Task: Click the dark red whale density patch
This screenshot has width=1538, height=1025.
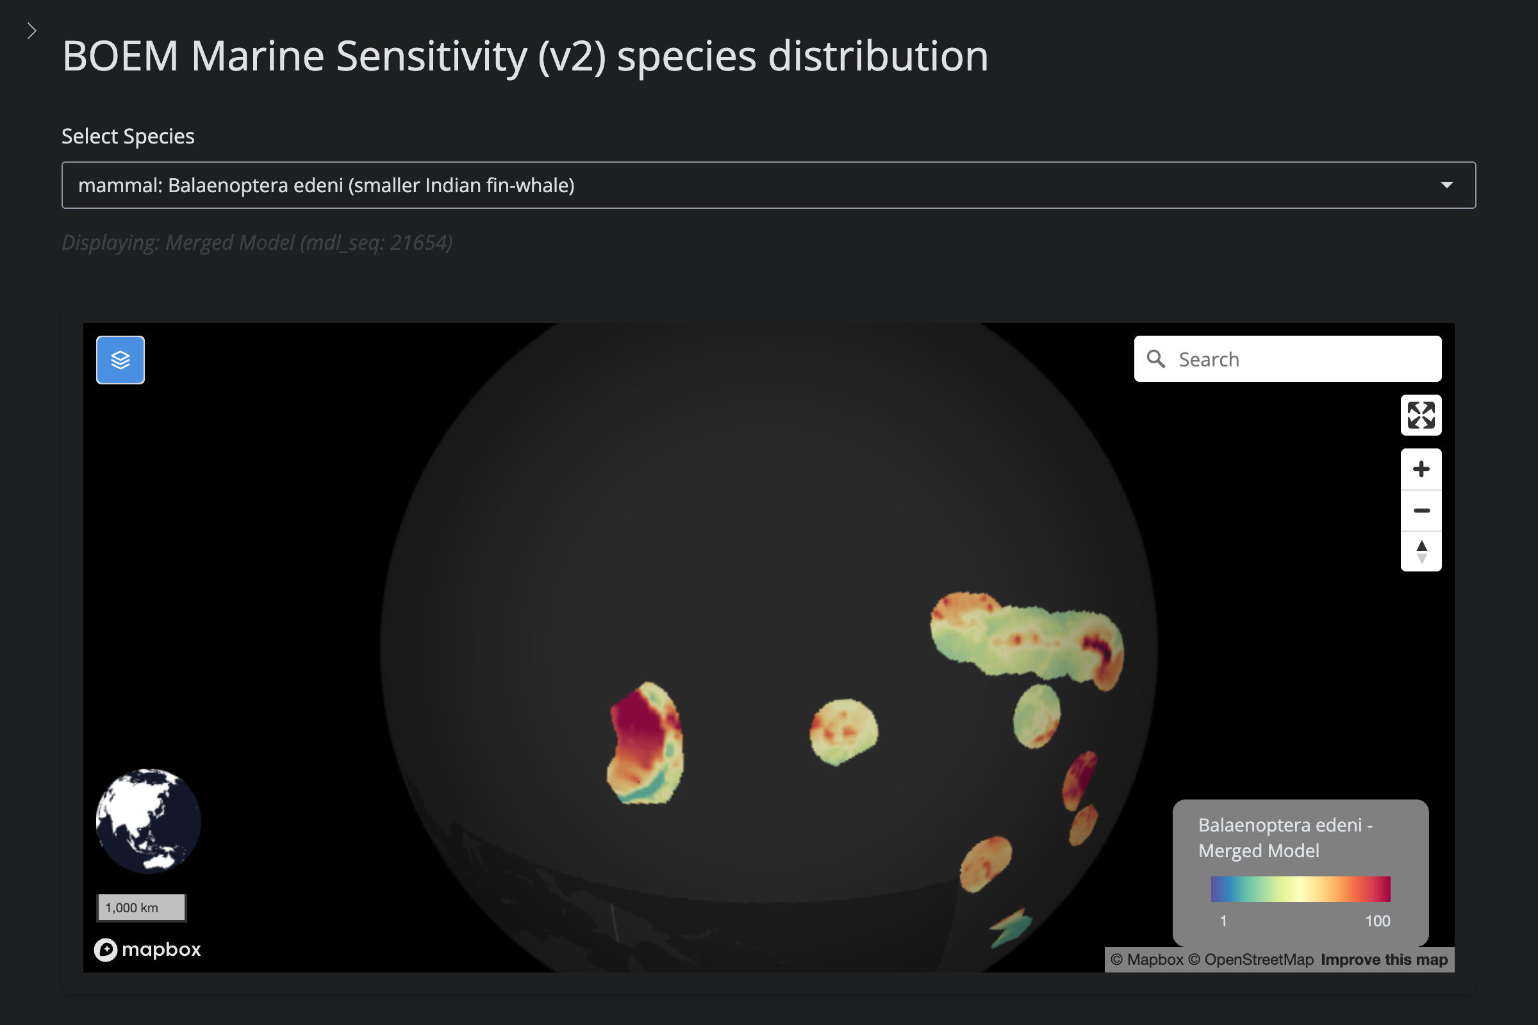Action: (x=640, y=726)
